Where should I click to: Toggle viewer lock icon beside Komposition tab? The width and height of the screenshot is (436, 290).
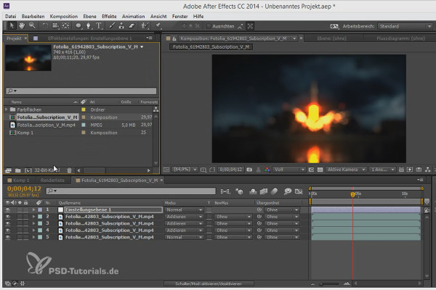point(174,38)
